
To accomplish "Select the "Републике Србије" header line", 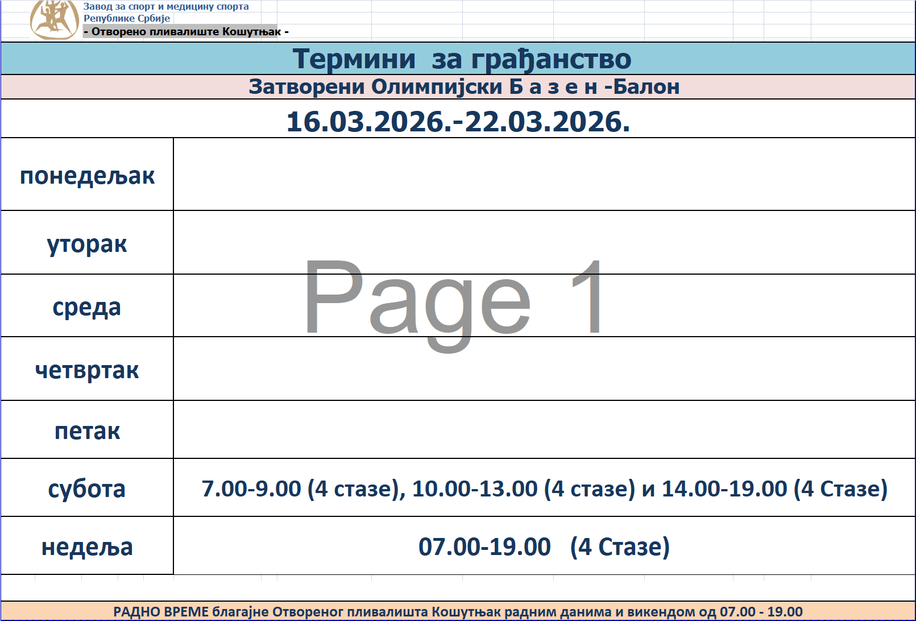I will 127,18.
